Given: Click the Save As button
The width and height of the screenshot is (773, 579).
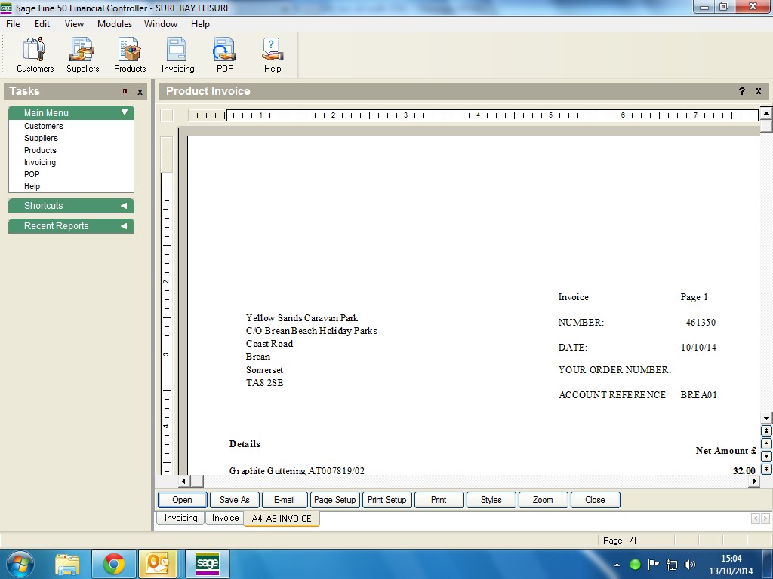Looking at the screenshot, I should (x=235, y=500).
